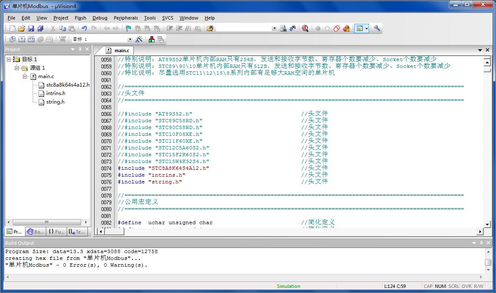The height and width of the screenshot is (293, 496).
Task: Collapse the 源组 1 group node
Action: [x=17, y=68]
